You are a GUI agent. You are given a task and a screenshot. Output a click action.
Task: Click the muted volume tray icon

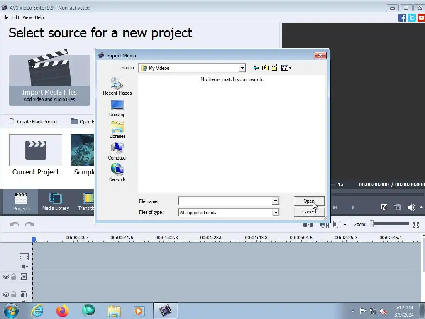[383, 311]
